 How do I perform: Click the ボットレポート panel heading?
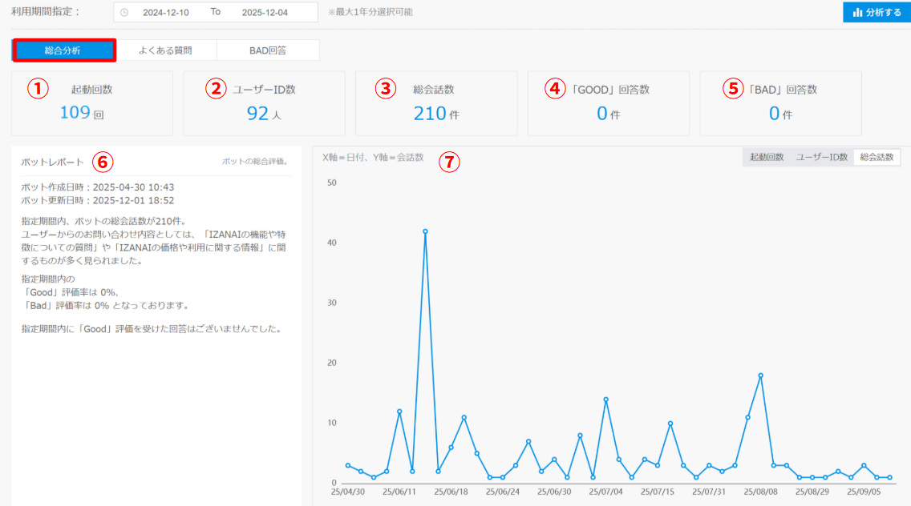click(x=52, y=162)
